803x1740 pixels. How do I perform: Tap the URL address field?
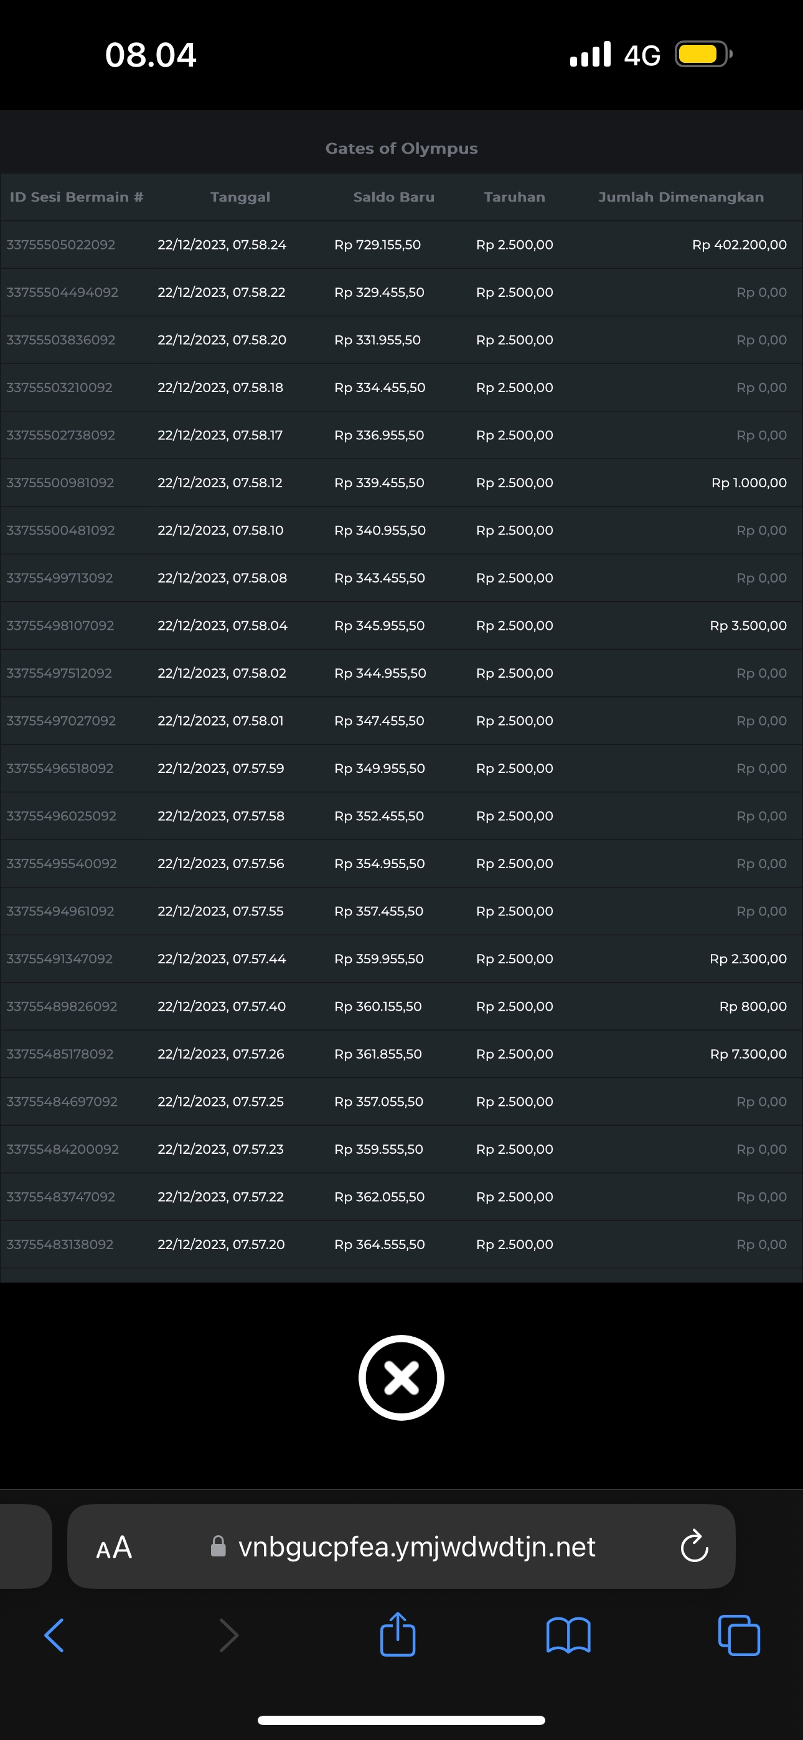tap(416, 1547)
